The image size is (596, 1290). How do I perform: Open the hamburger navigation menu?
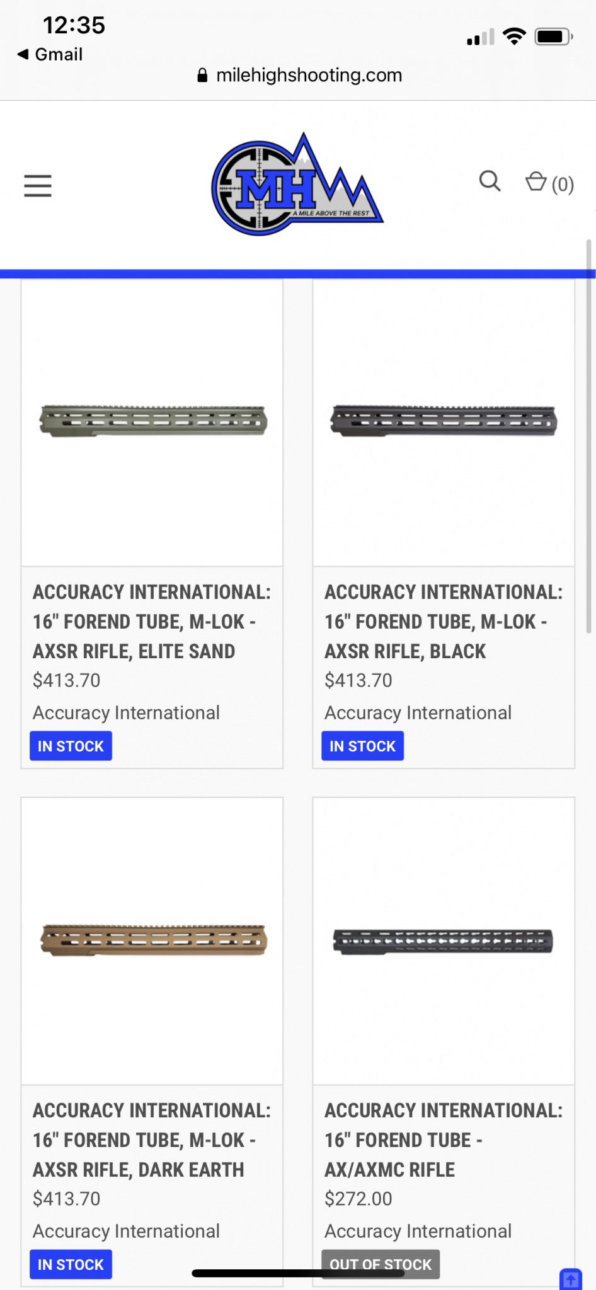pyautogui.click(x=38, y=185)
